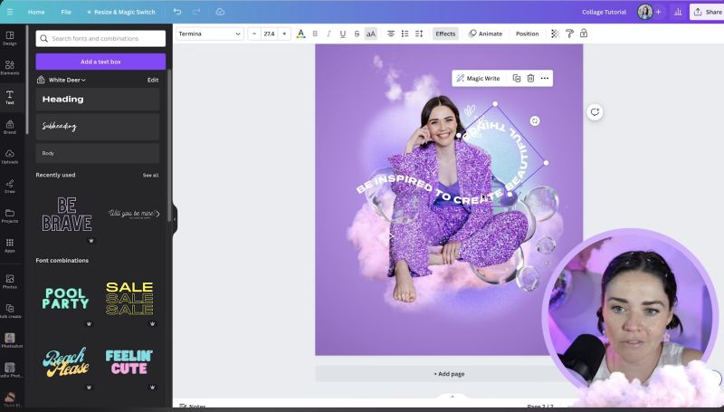The height and width of the screenshot is (412, 724).
Task: Open the Brand sidebar tab
Action: (x=10, y=127)
